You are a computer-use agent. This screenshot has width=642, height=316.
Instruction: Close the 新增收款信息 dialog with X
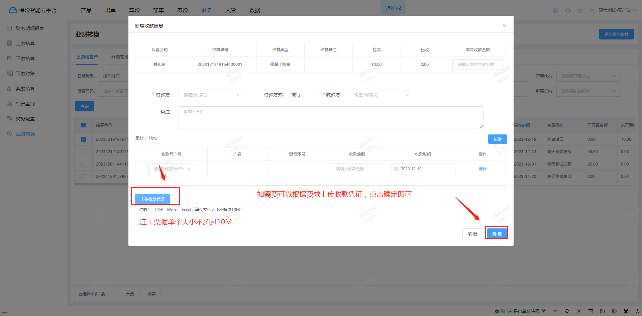505,26
